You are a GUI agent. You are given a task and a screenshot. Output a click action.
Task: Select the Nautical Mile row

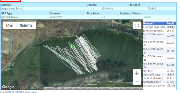[x=160, y=78]
